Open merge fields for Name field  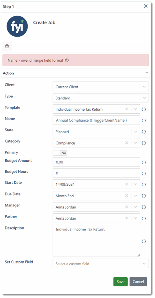click(144, 121)
